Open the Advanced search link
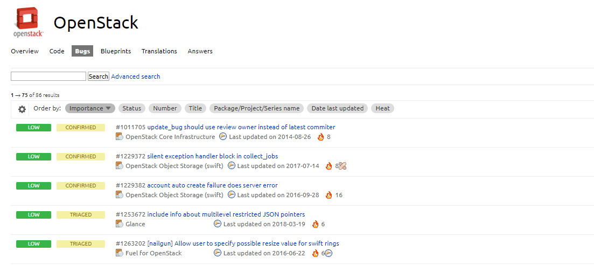The height and width of the screenshot is (265, 594). [x=136, y=76]
